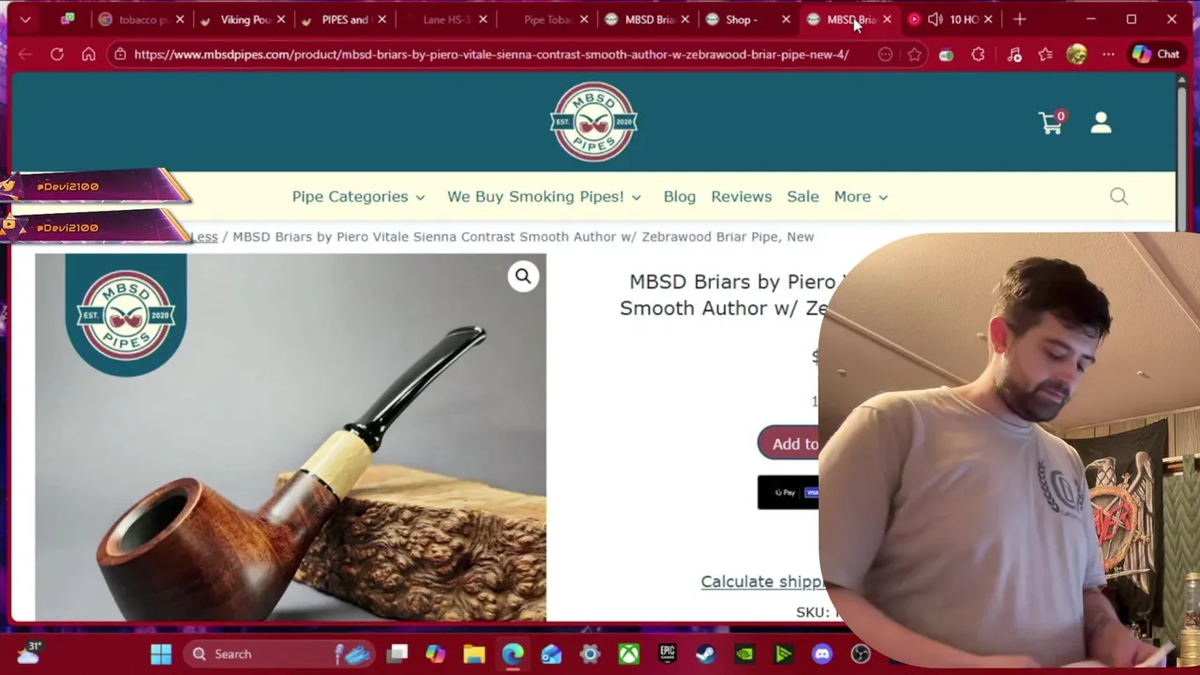Open the browser extensions puzzle icon
This screenshot has height=675, width=1200.
coord(978,54)
